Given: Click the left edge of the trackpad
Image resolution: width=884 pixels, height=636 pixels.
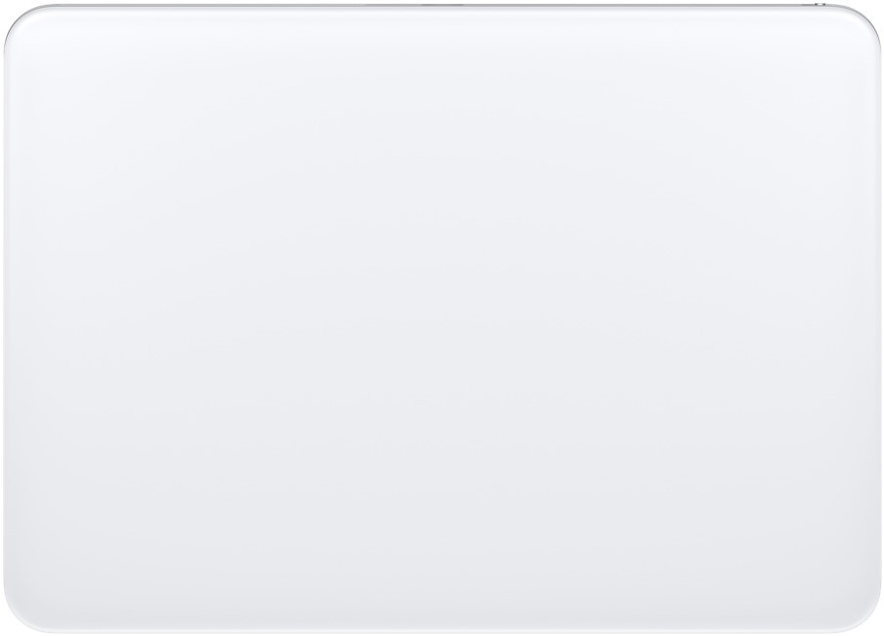Looking at the screenshot, I should (5, 319).
